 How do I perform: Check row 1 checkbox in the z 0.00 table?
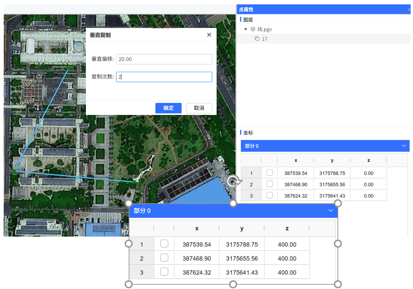tap(269, 173)
